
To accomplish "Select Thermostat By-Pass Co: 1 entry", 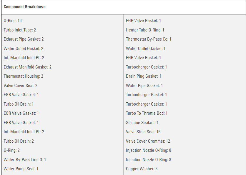I will pyautogui.click(x=148, y=39).
